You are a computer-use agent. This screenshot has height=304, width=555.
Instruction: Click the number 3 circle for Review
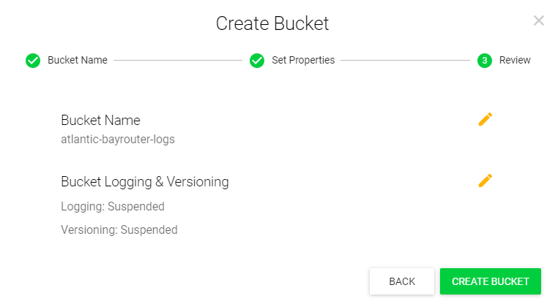pyautogui.click(x=485, y=61)
